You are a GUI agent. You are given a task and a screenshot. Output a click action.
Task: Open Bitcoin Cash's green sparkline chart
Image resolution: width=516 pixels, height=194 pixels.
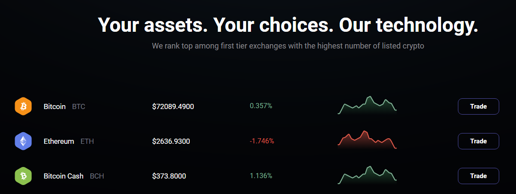pos(367,175)
